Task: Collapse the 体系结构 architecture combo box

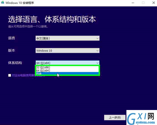Action: [67, 63]
